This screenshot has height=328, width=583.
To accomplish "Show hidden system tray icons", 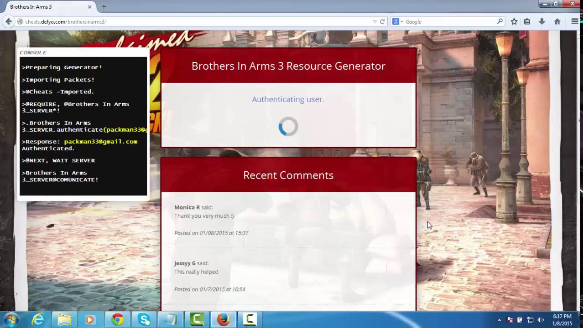I will [500, 320].
